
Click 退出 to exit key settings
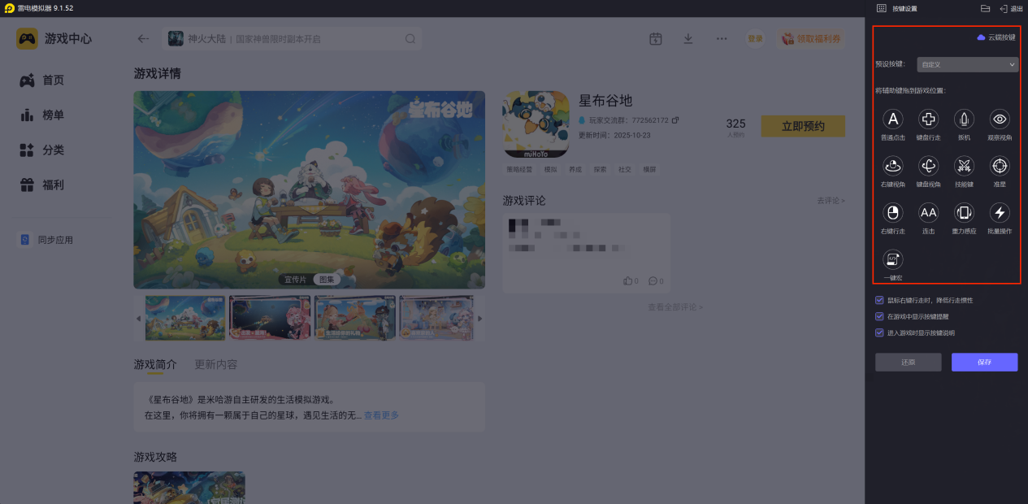[1011, 8]
